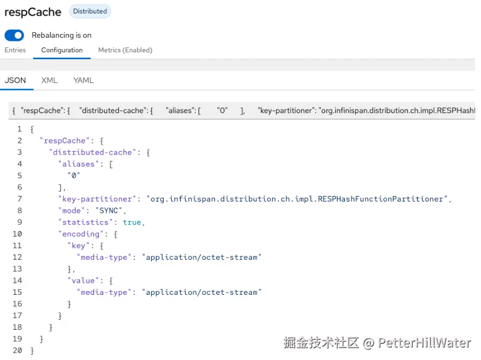
Task: Click the collapsed single-line JSON summary
Action: 242,110
